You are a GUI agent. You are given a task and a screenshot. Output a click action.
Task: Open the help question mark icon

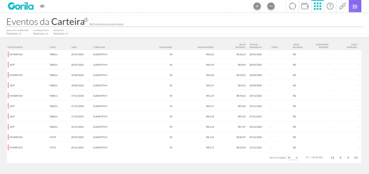point(330,6)
